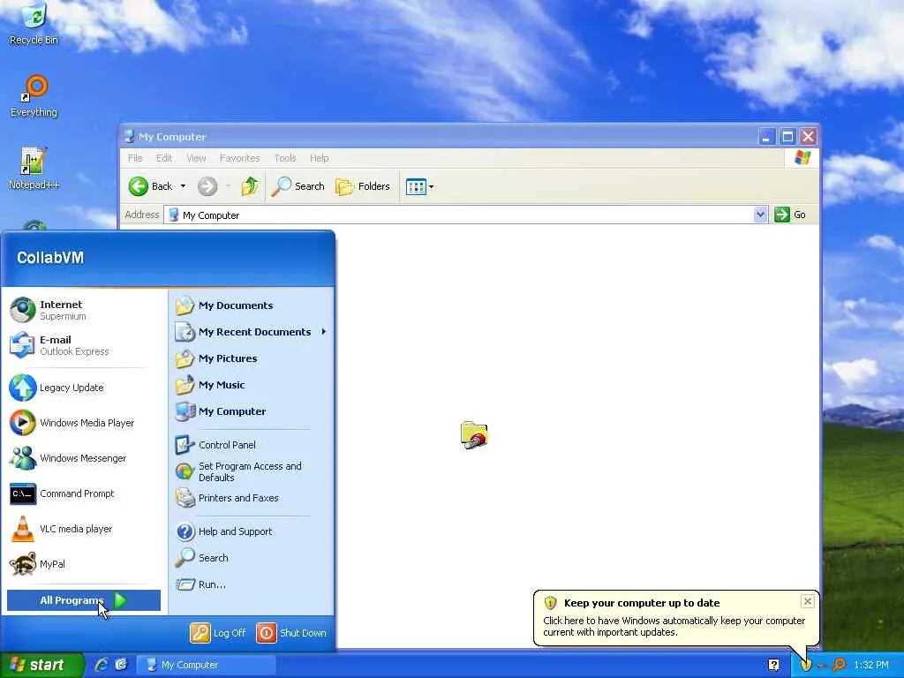Click the Up folder toolbar icon
Screen dimensions: 904x678
[250, 186]
